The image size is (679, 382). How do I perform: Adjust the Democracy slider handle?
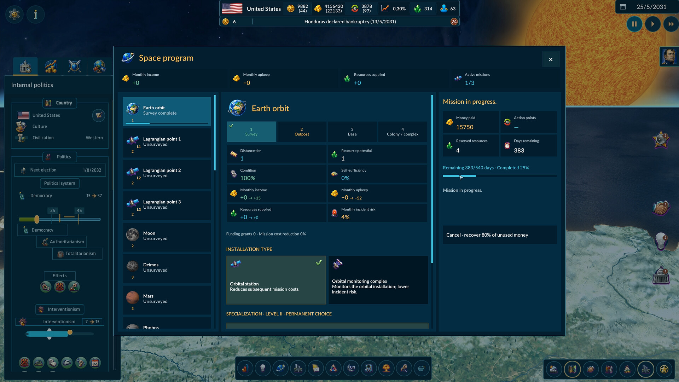click(37, 220)
